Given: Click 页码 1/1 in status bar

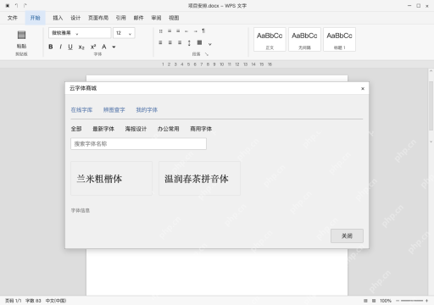Looking at the screenshot, I should click(x=14, y=301).
